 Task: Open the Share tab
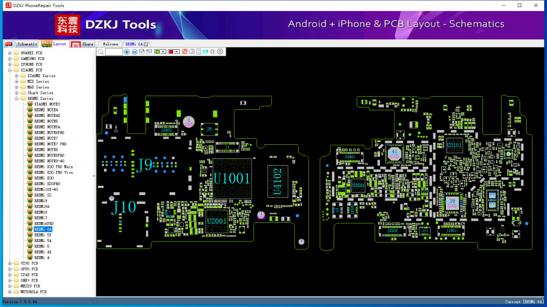(x=83, y=44)
